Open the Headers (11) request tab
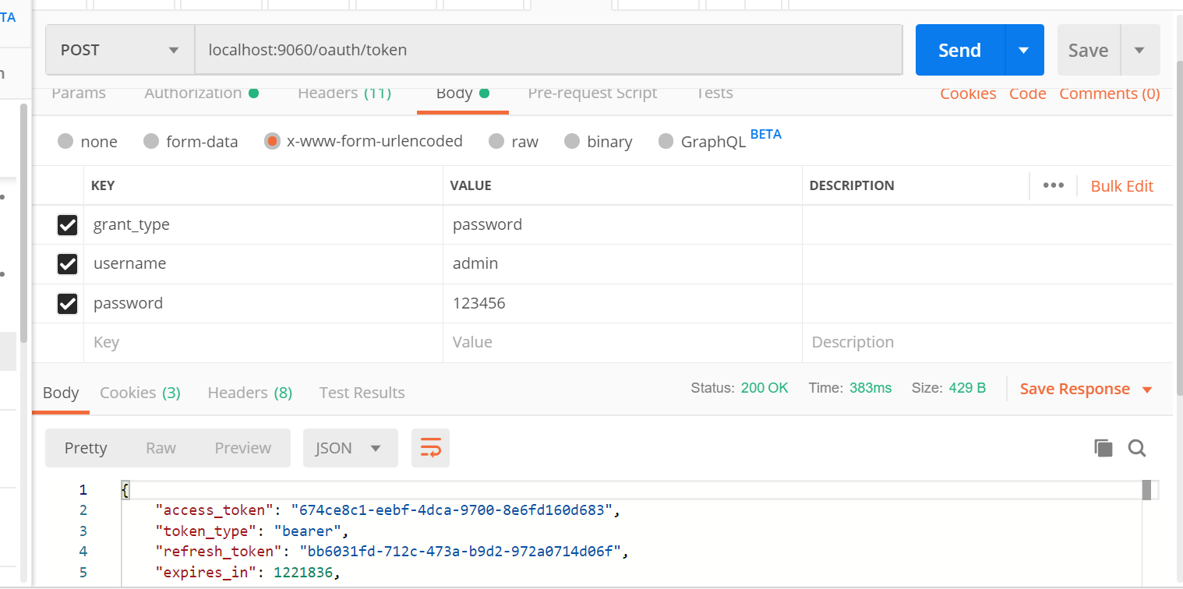Viewport: 1183px width, 589px height. 344,93
